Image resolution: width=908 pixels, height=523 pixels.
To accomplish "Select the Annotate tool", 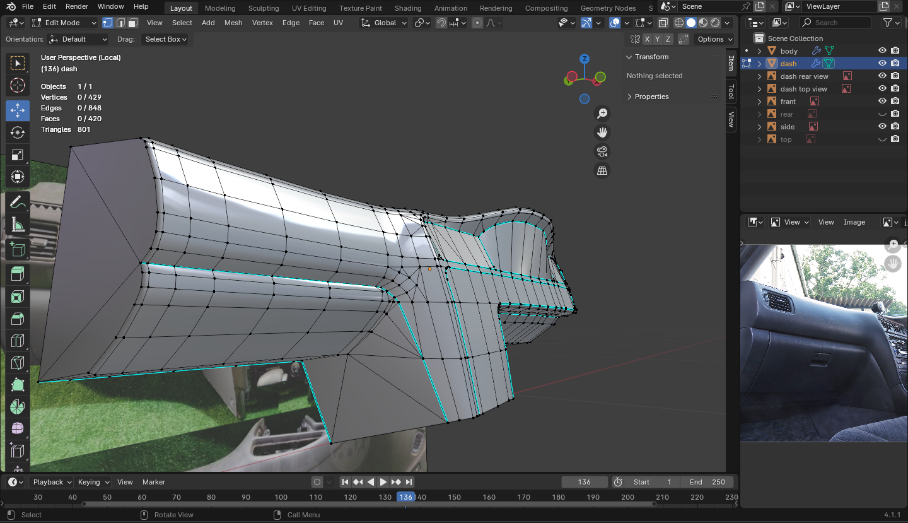I will pyautogui.click(x=18, y=203).
